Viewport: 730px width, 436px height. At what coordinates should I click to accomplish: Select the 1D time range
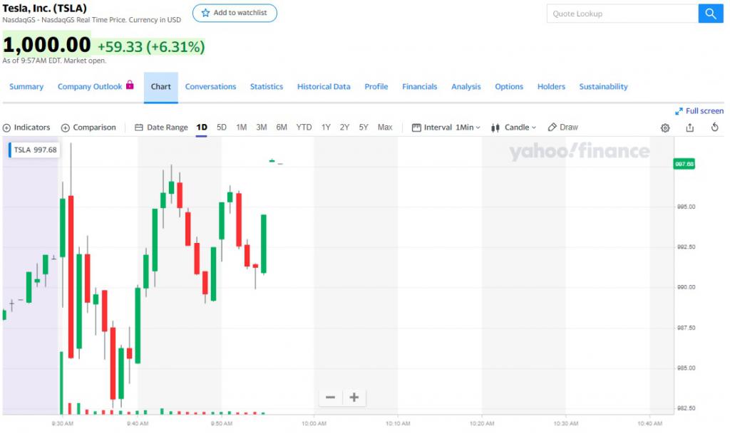click(x=202, y=128)
